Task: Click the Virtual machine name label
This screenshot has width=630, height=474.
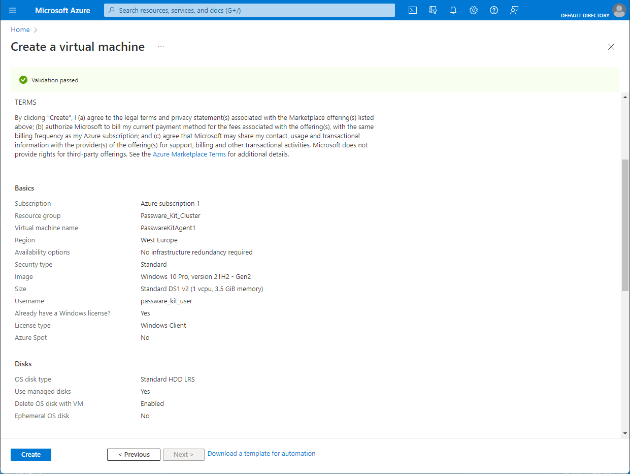Action: tap(47, 228)
